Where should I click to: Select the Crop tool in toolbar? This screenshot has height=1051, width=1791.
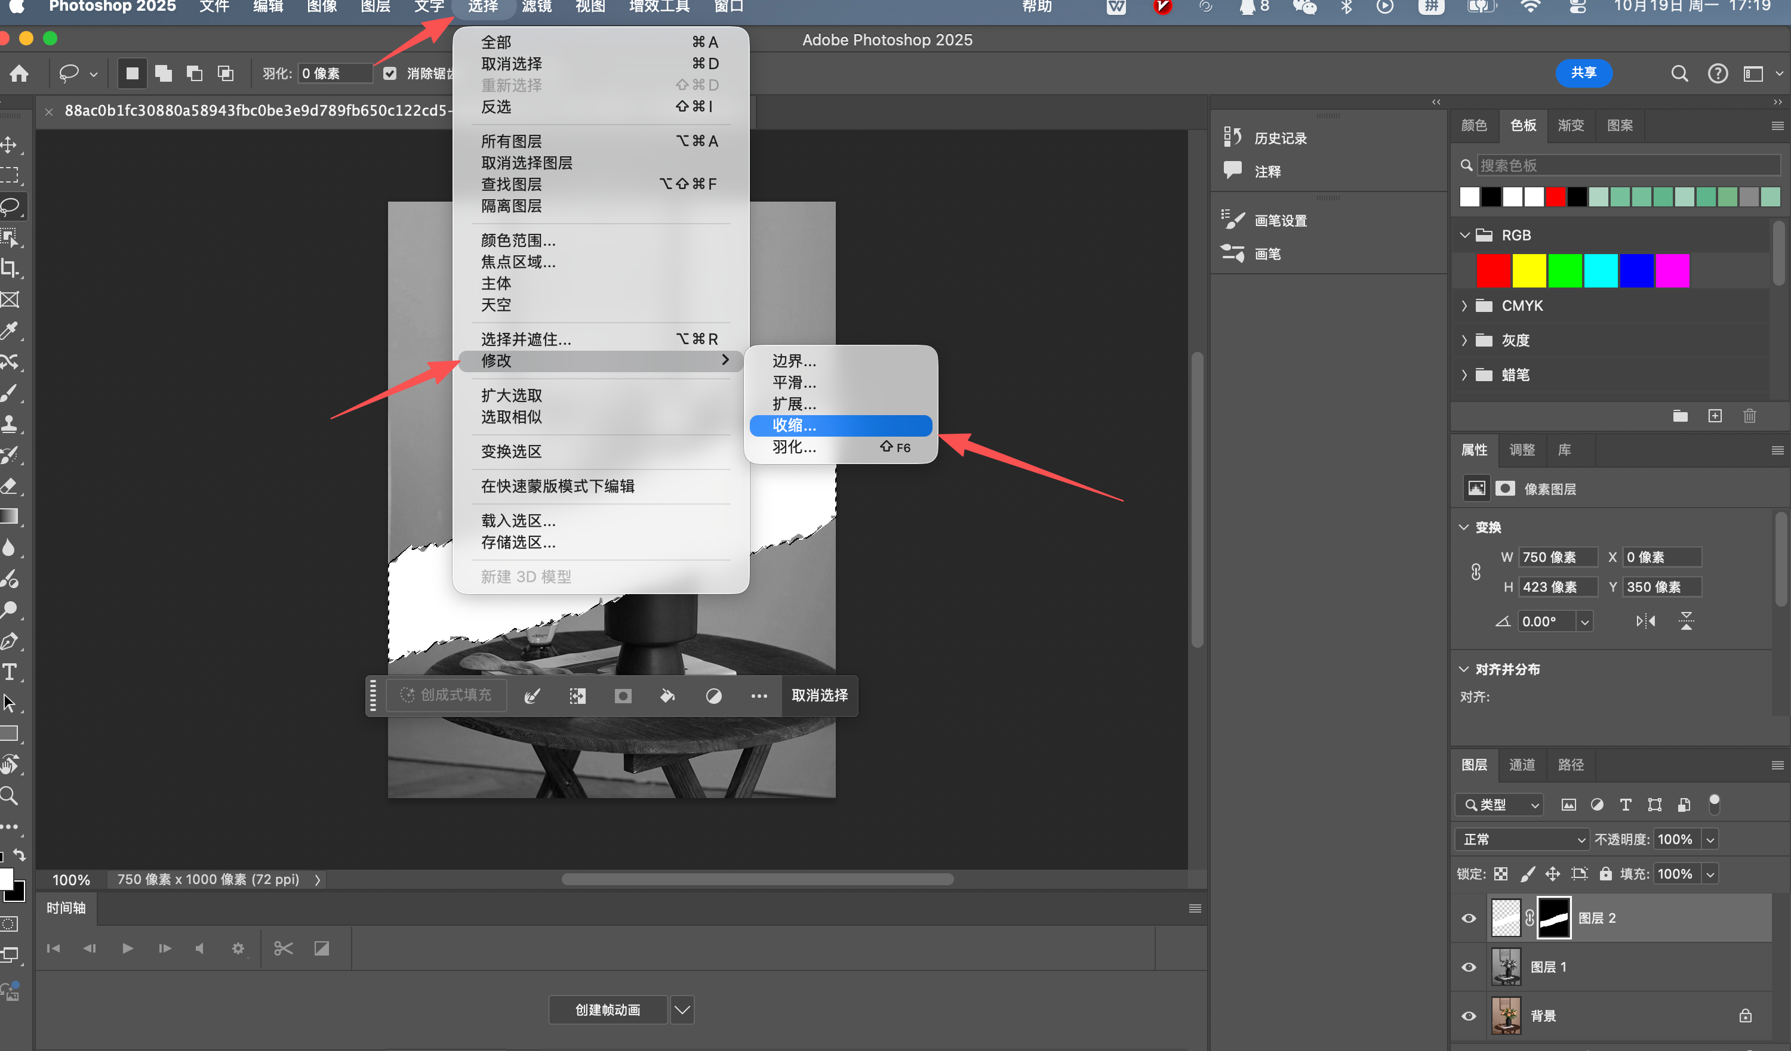click(9, 268)
